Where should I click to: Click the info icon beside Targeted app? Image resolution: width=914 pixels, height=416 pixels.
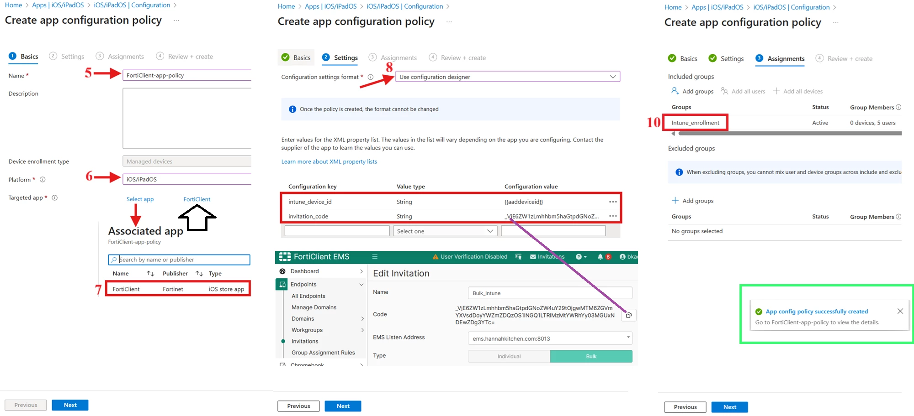54,198
